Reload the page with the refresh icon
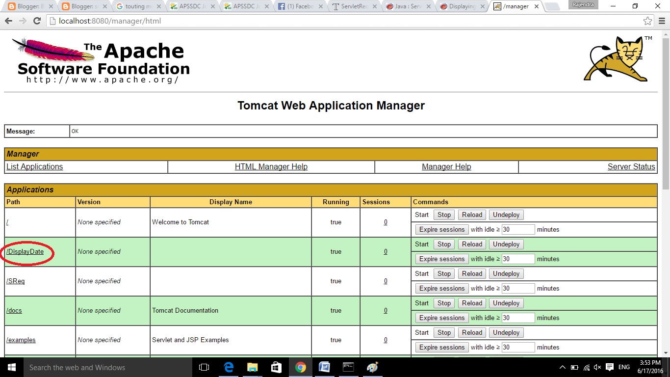The width and height of the screenshot is (670, 377). [x=37, y=21]
